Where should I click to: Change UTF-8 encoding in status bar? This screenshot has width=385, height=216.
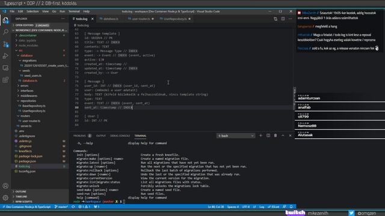(246, 207)
